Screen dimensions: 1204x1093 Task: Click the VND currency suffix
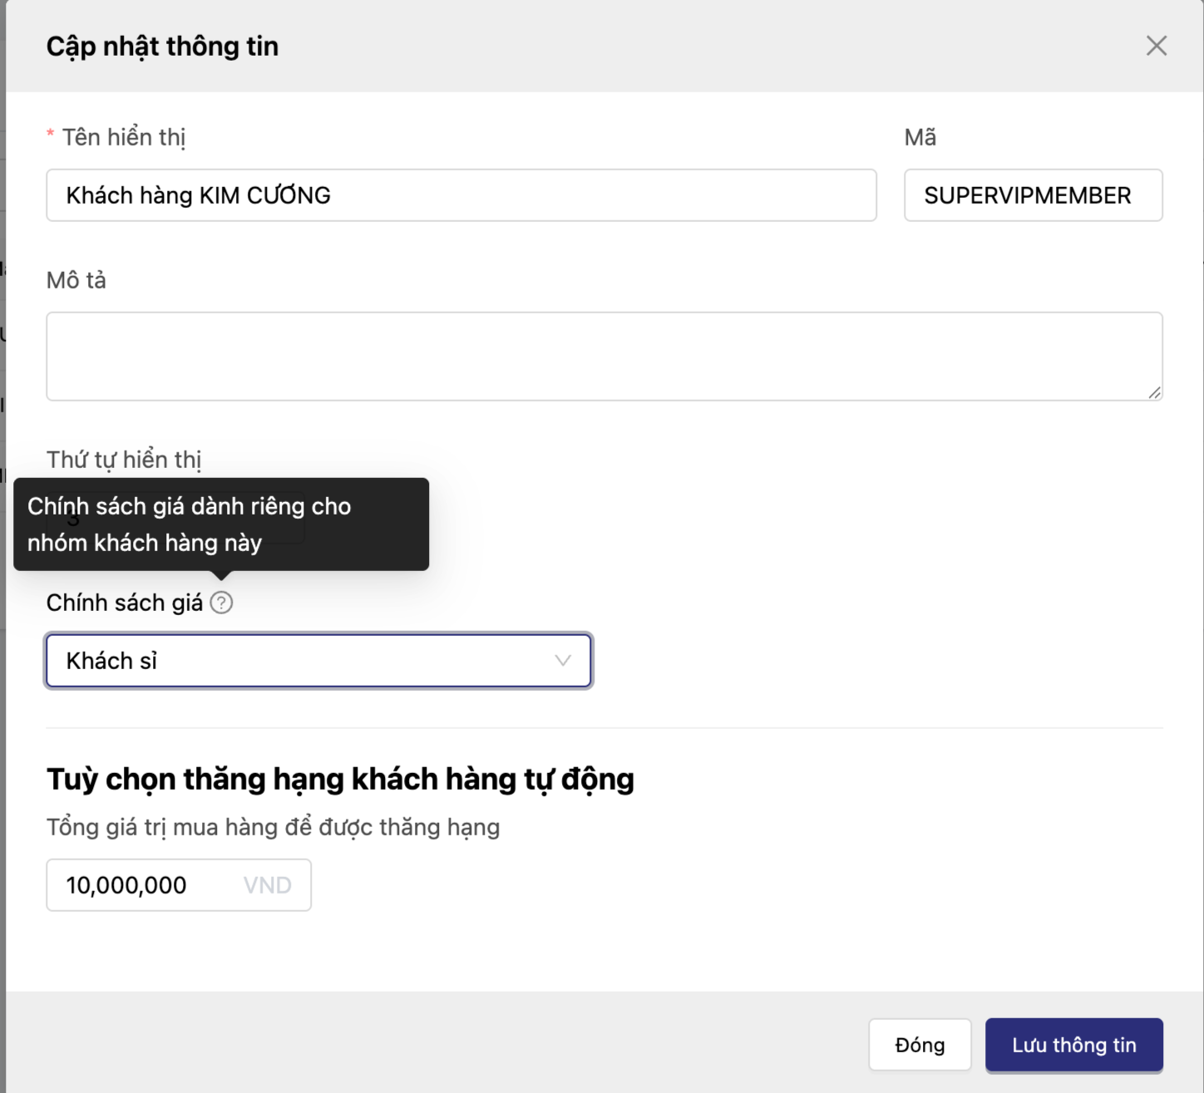pos(267,885)
